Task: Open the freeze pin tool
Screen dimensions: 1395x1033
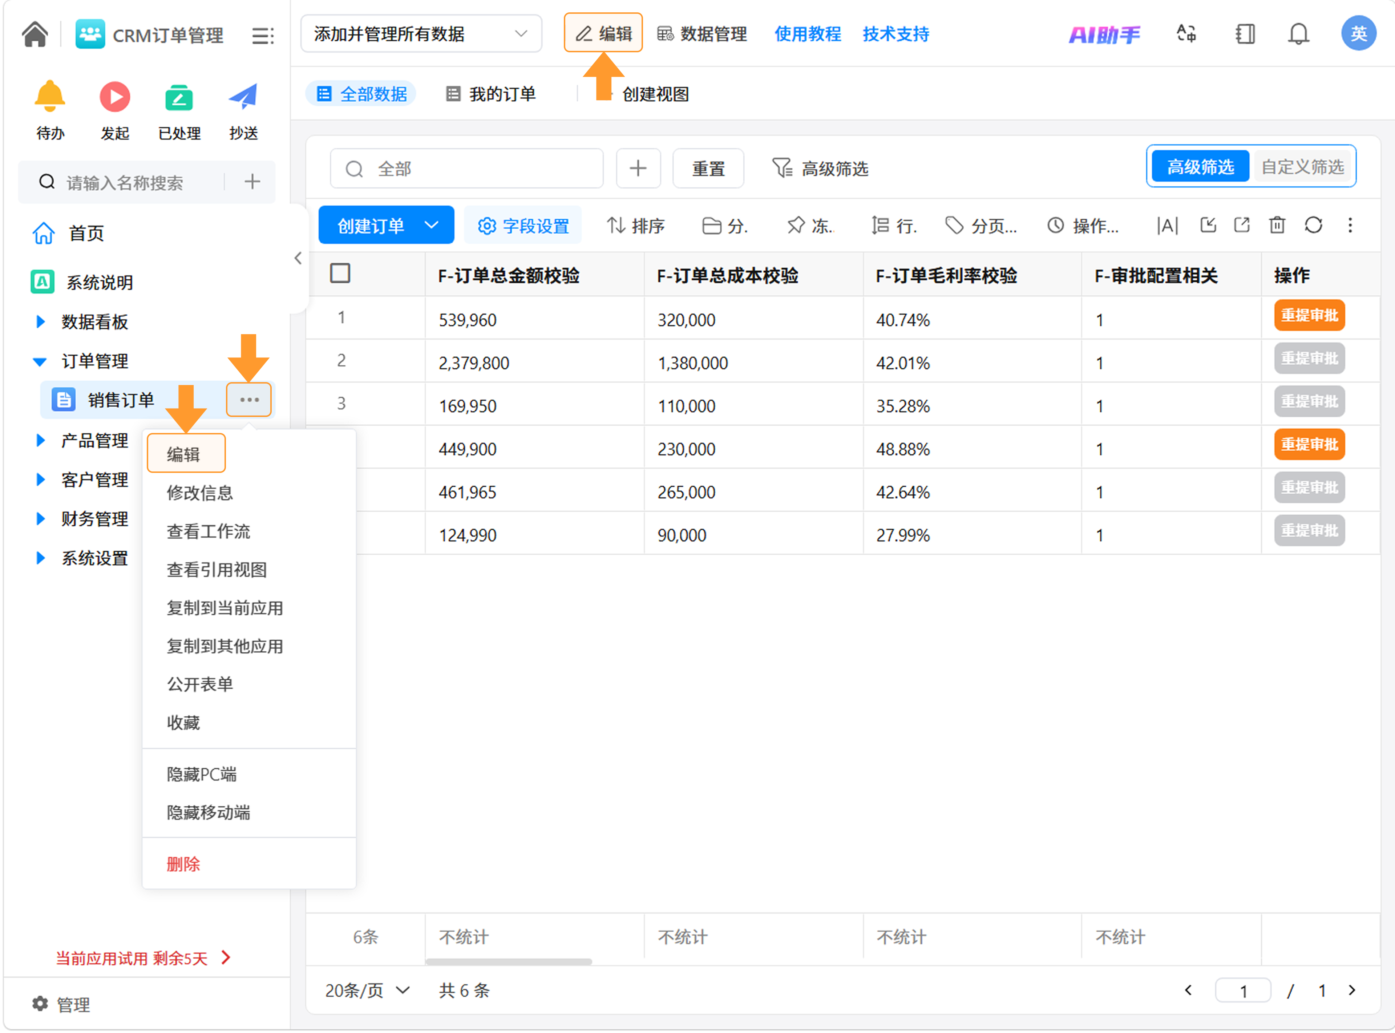Action: (x=810, y=225)
